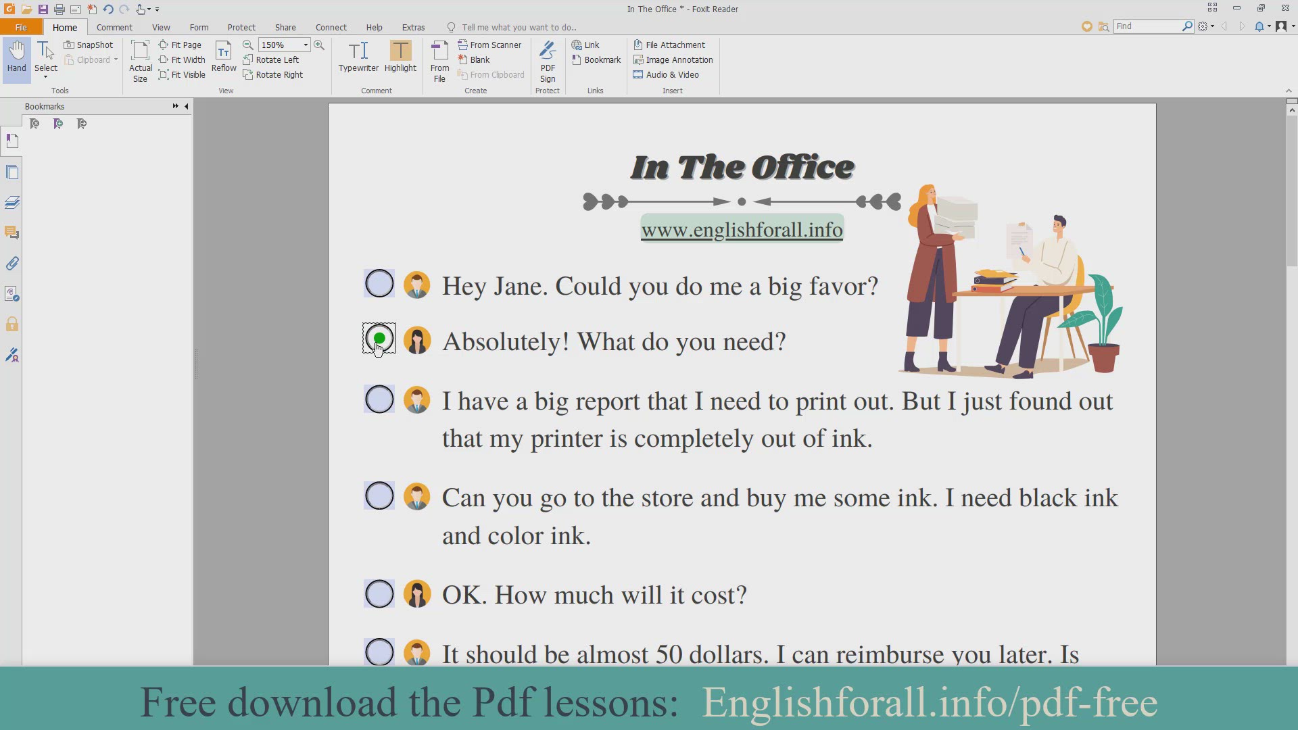This screenshot has width=1298, height=730.
Task: Click the Find search field
Action: tap(1147, 26)
